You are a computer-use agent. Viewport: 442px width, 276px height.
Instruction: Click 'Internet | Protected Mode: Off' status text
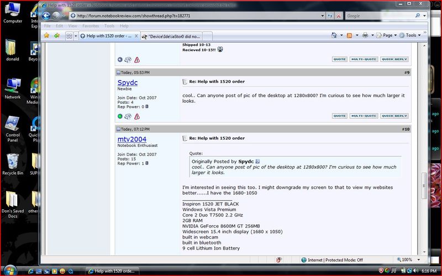click(335, 260)
